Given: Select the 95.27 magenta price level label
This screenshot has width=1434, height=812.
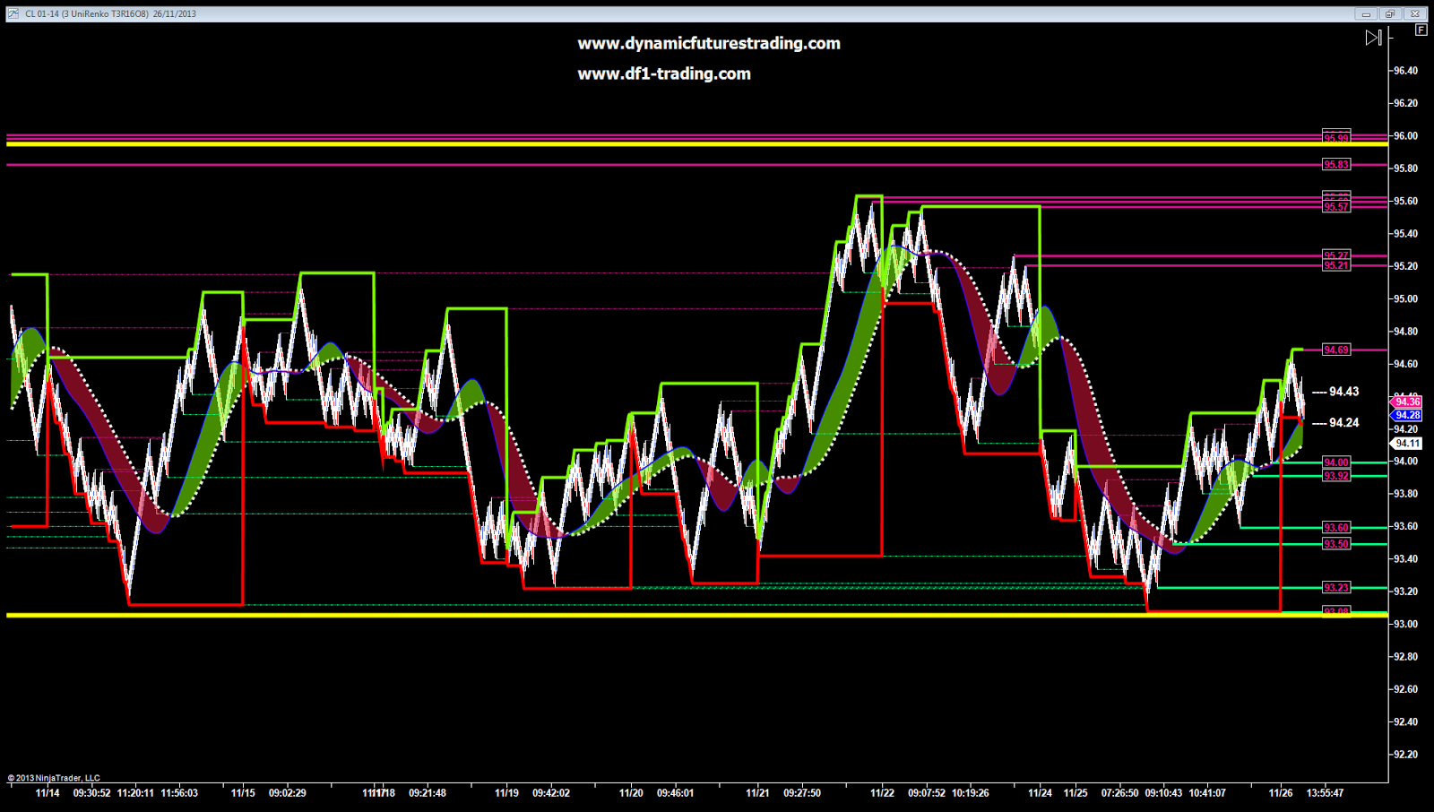Looking at the screenshot, I should [1336, 255].
